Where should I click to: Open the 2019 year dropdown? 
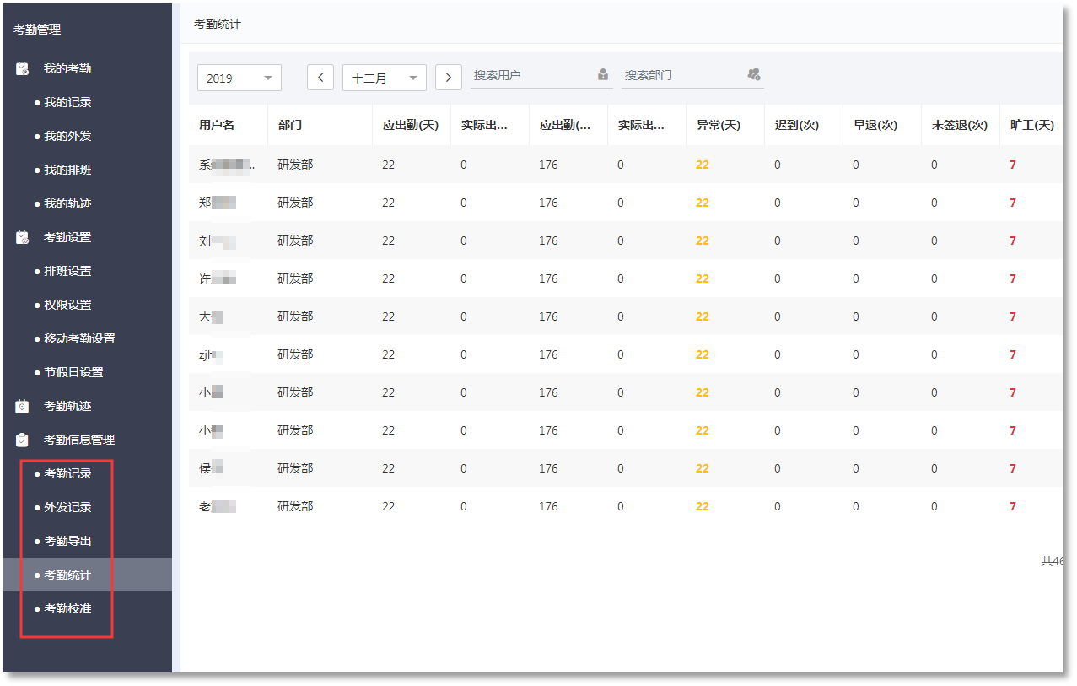pos(240,78)
